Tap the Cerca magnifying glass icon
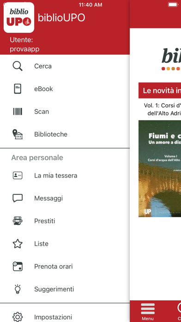 coord(18,66)
